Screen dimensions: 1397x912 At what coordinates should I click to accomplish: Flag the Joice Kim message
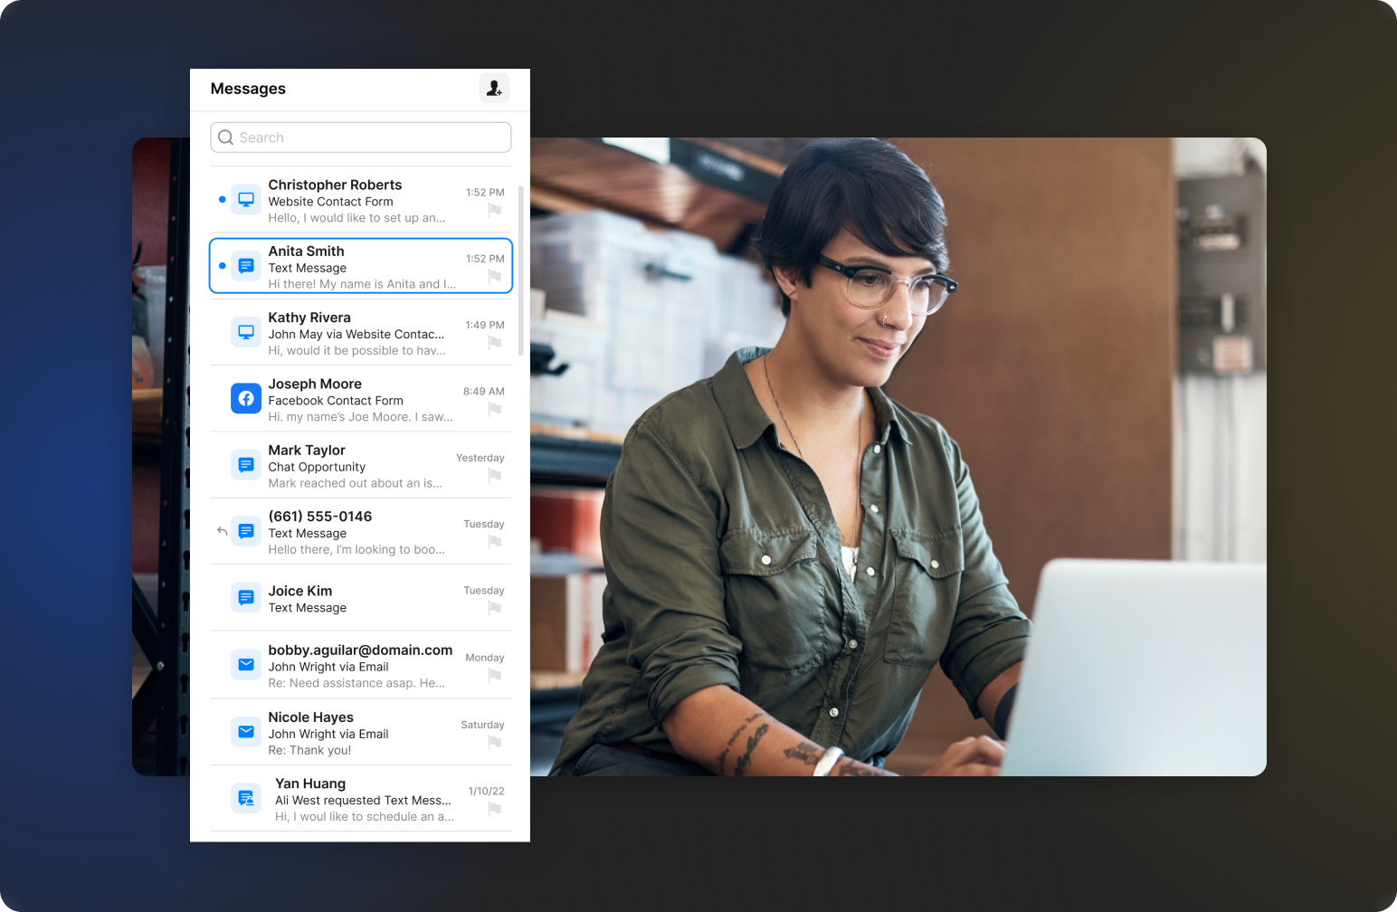click(x=495, y=608)
